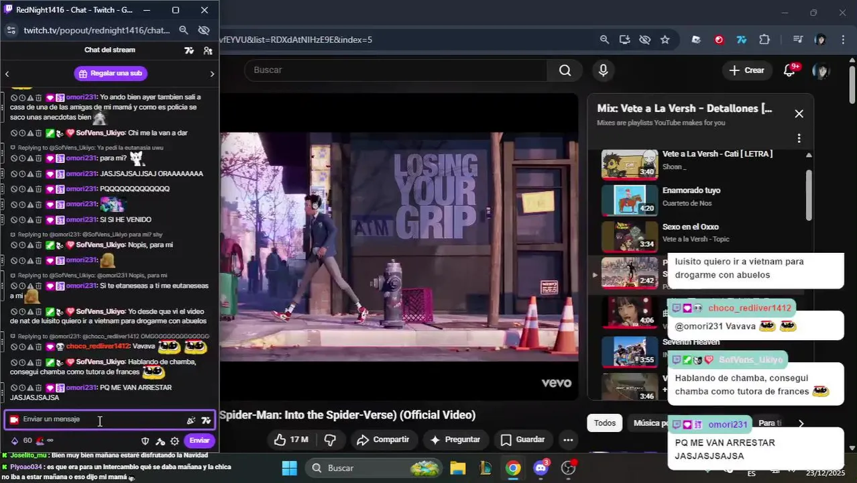Viewport: 857px width, 483px height.
Task: Ban omori231 on the PQQQQQQQQQQQQ message
Action: 14,189
